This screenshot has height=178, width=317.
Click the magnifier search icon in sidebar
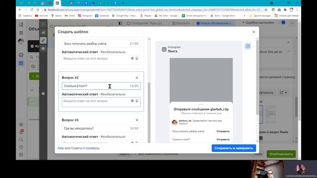pyautogui.click(x=21, y=139)
